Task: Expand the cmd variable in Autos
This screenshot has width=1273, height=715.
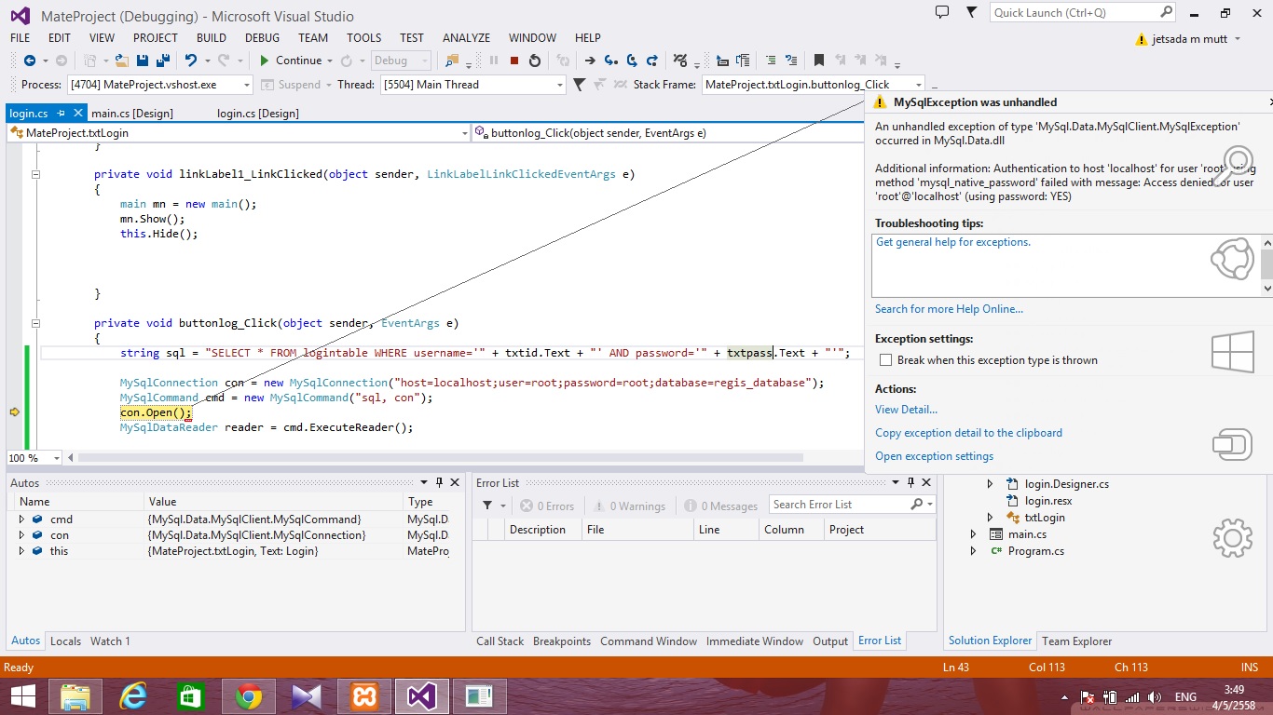Action: coord(21,519)
